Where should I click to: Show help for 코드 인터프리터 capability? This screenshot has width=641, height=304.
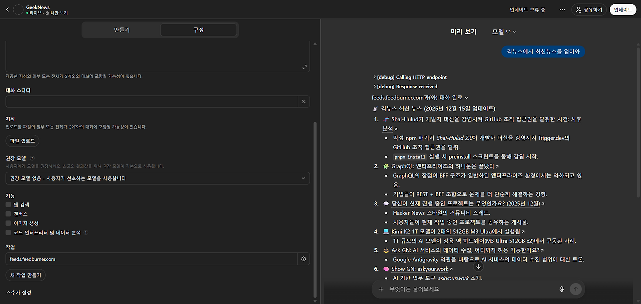pyautogui.click(x=86, y=233)
